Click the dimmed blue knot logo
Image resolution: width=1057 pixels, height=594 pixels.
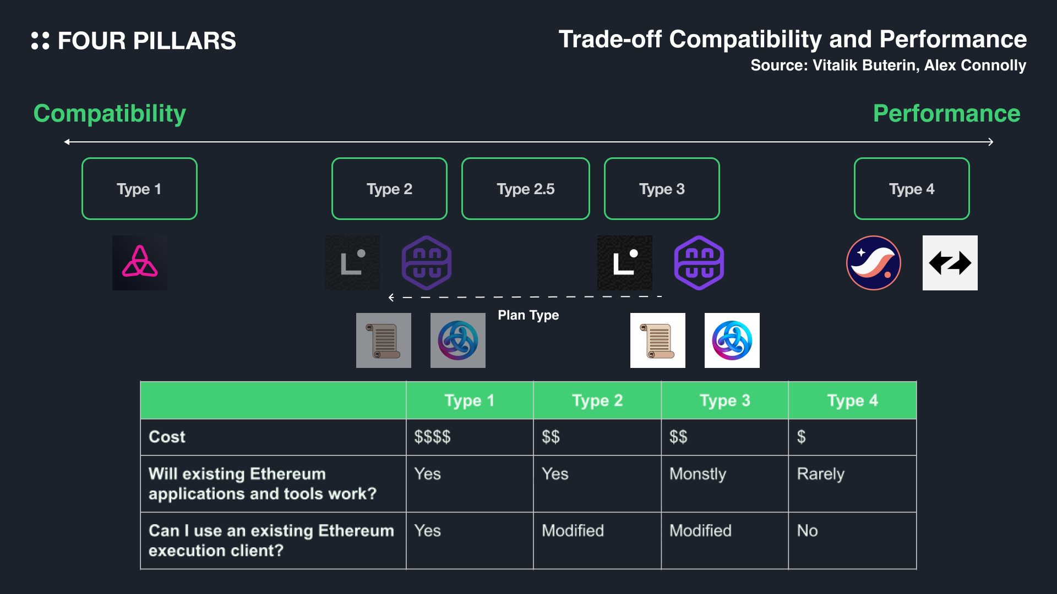click(x=458, y=340)
